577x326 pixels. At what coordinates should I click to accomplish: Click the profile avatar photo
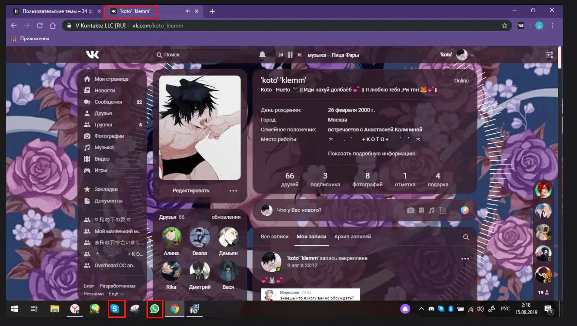coord(200,128)
